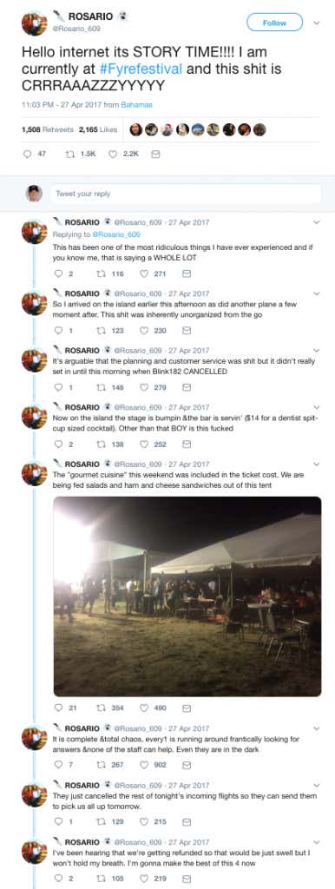Open the night tent photo

[x=187, y=596]
